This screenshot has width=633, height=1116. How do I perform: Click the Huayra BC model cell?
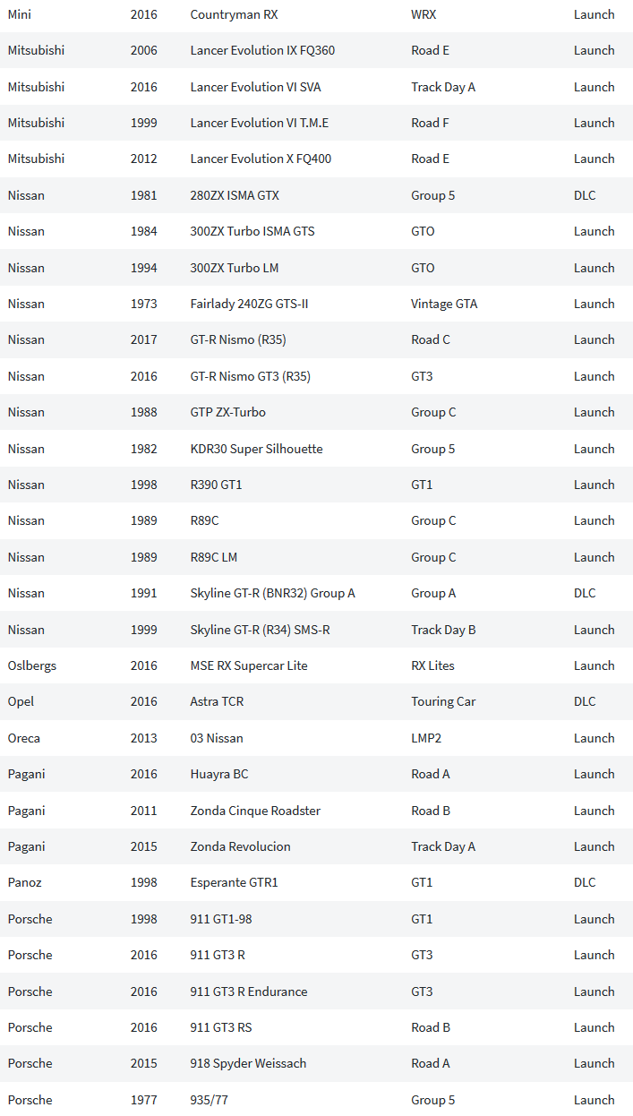click(x=219, y=774)
